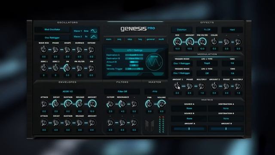The width and height of the screenshot is (275, 155).
Task: Click the Destination A dropdown in Matrix
Action: tap(226, 108)
